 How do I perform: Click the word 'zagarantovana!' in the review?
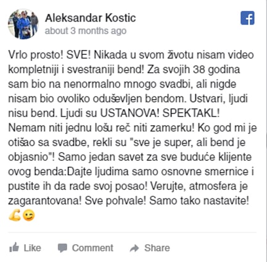(x=44, y=201)
